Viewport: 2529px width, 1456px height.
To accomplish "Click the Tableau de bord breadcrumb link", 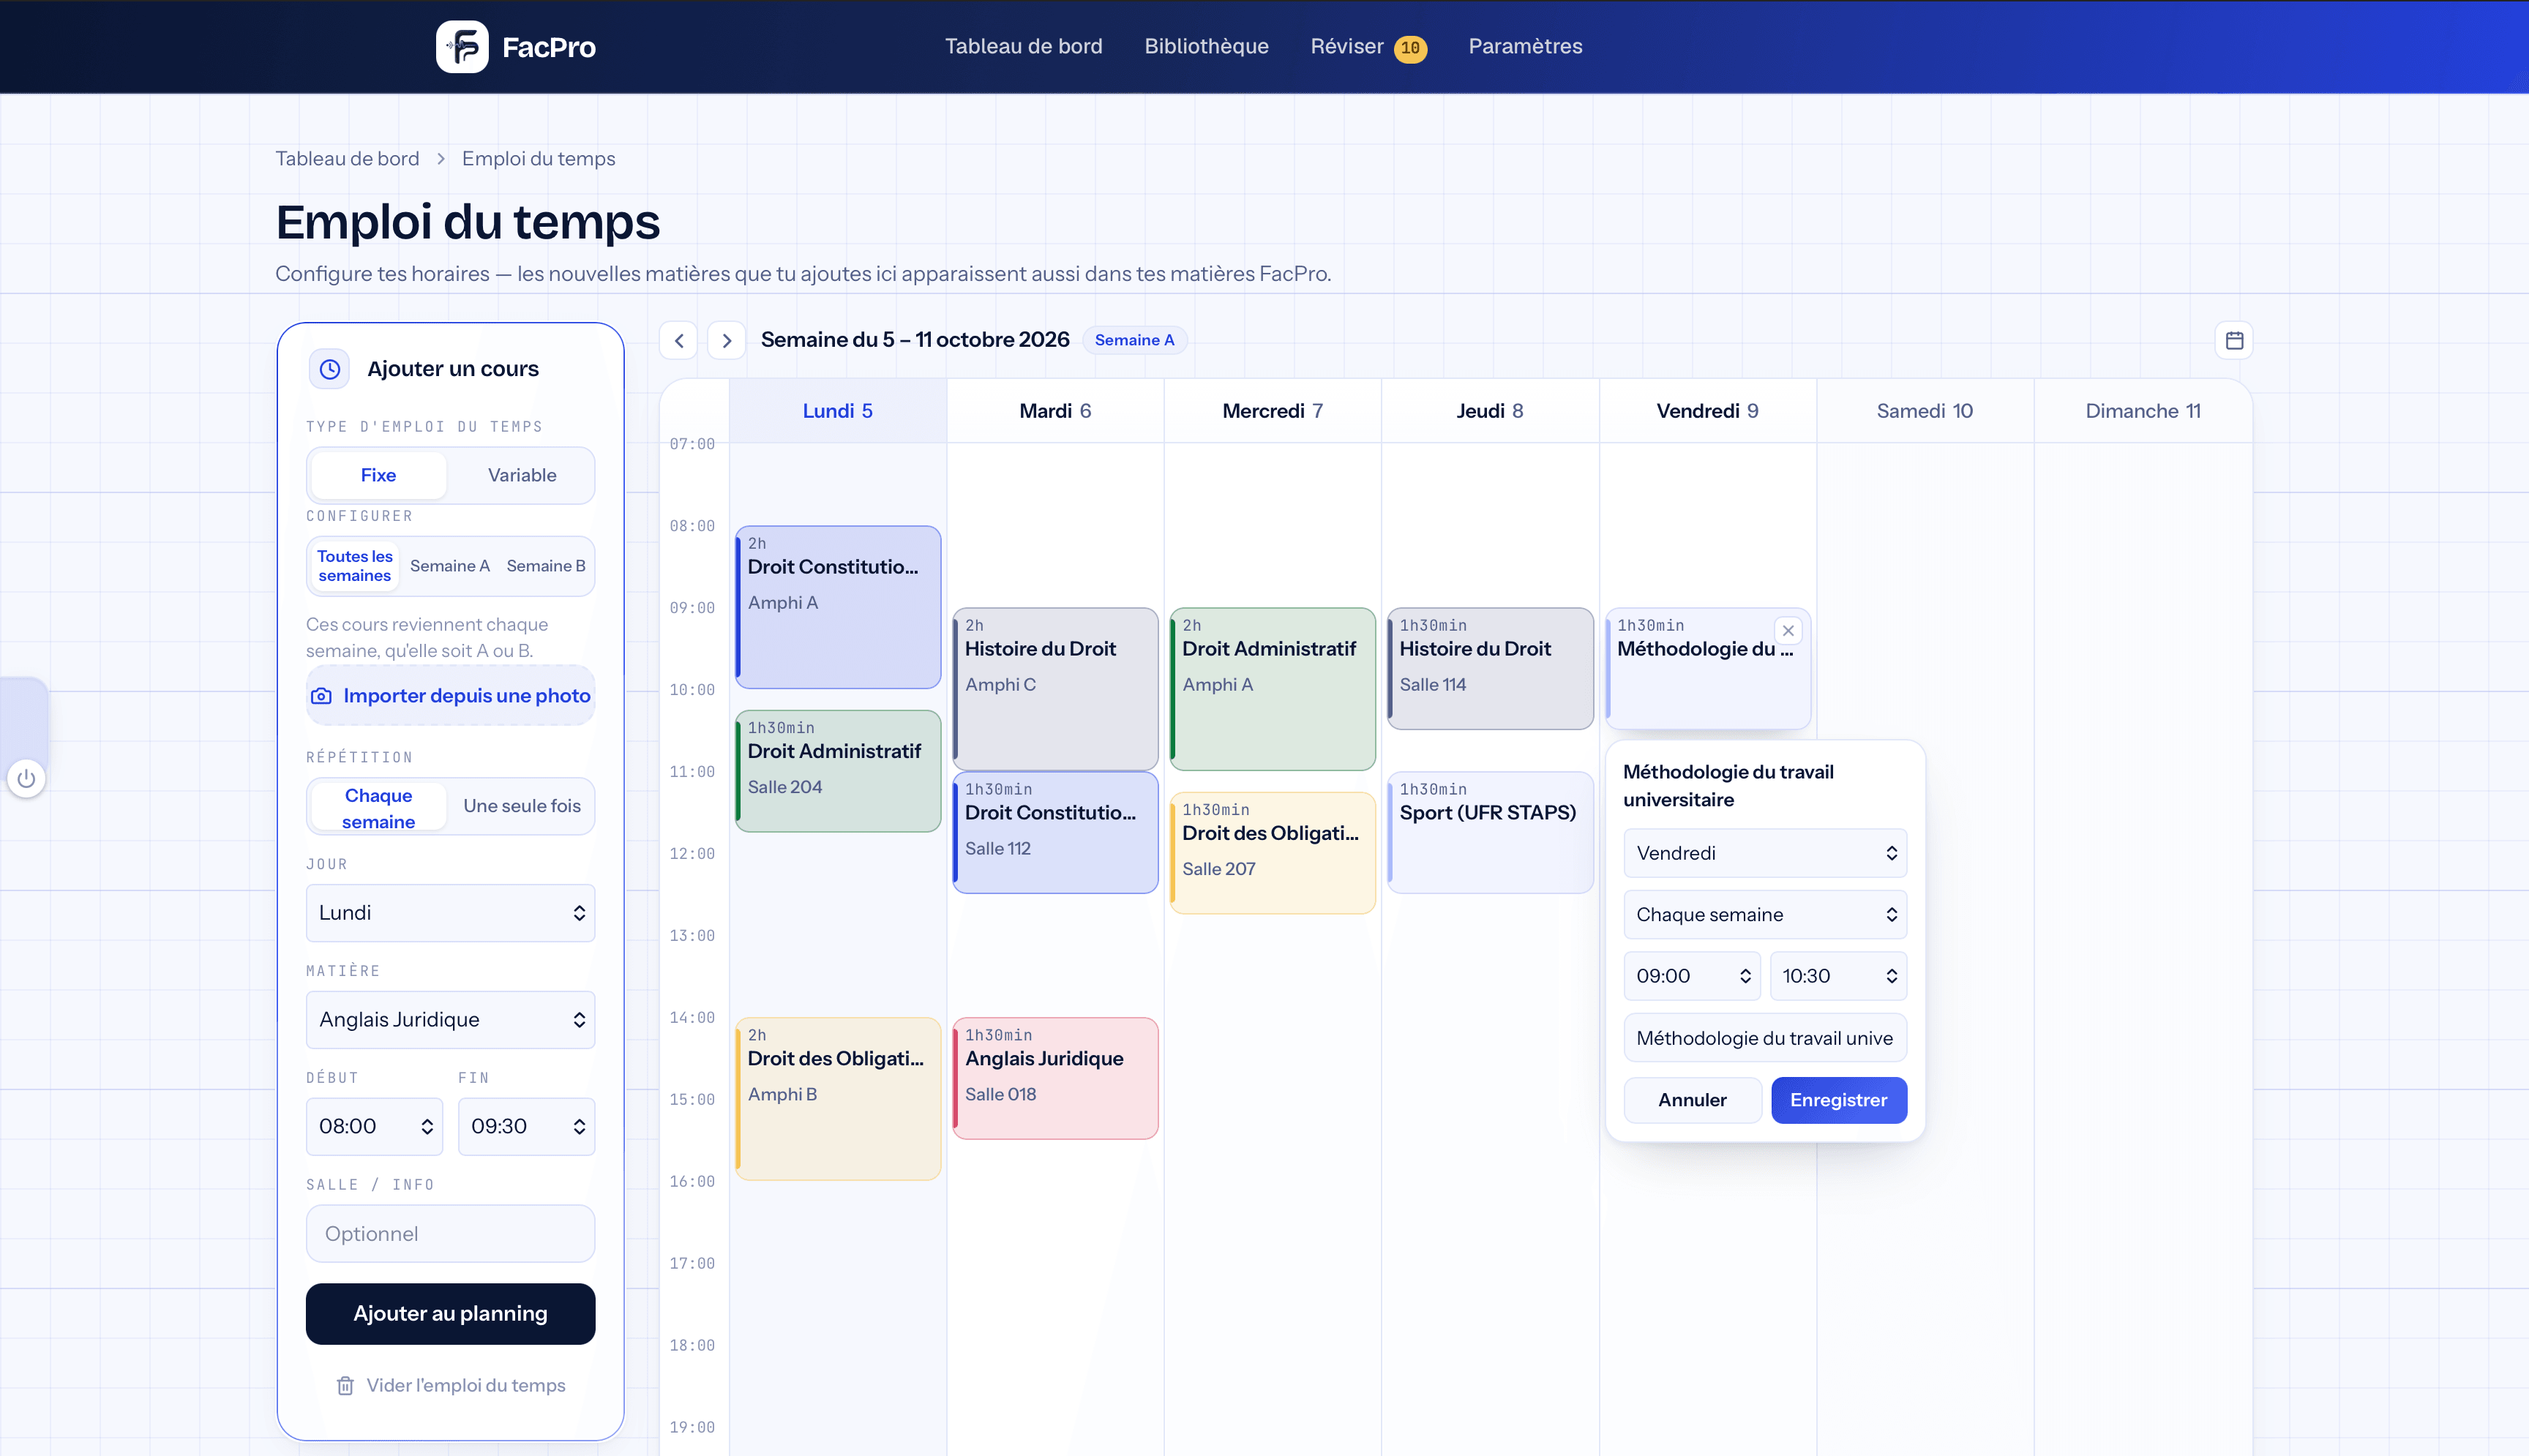I will click(347, 159).
